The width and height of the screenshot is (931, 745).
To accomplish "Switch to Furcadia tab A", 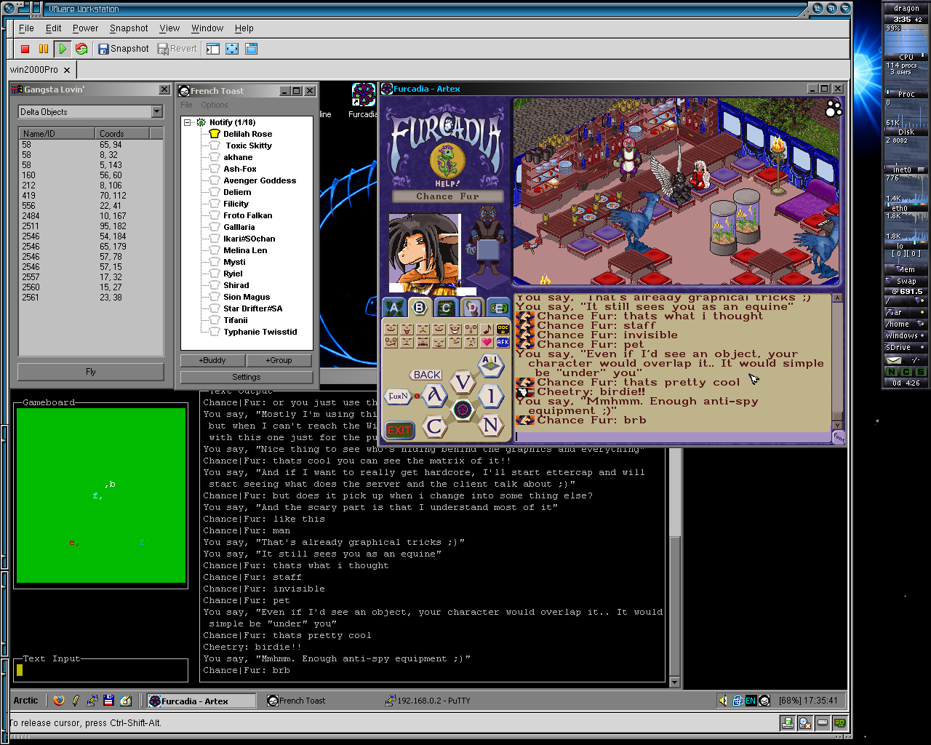I will [393, 308].
